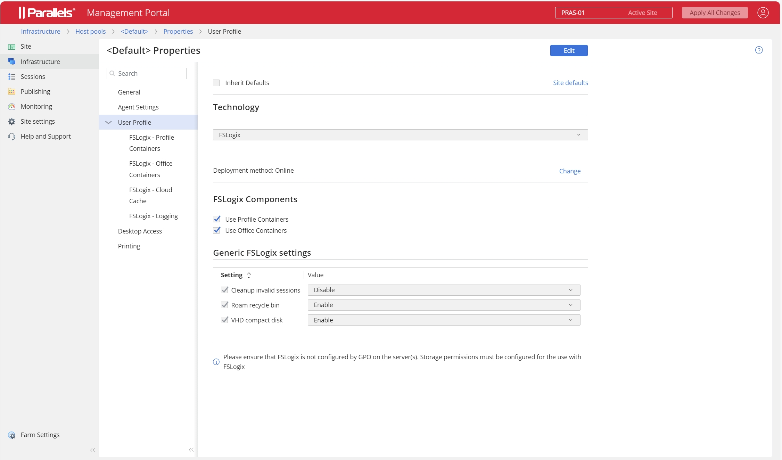Click the user account avatar icon
Viewport: 782px width, 460px height.
(x=763, y=13)
